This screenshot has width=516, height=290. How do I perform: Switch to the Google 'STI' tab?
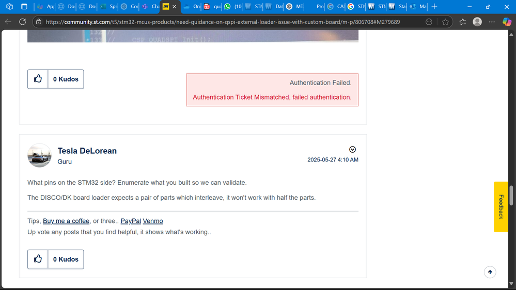(x=356, y=7)
